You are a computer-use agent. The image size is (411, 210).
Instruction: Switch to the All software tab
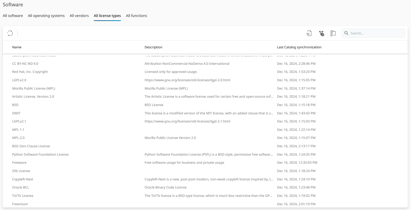[x=13, y=16]
